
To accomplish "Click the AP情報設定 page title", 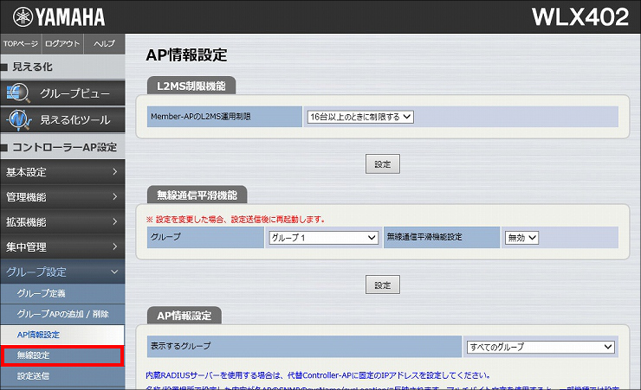I will tap(186, 55).
